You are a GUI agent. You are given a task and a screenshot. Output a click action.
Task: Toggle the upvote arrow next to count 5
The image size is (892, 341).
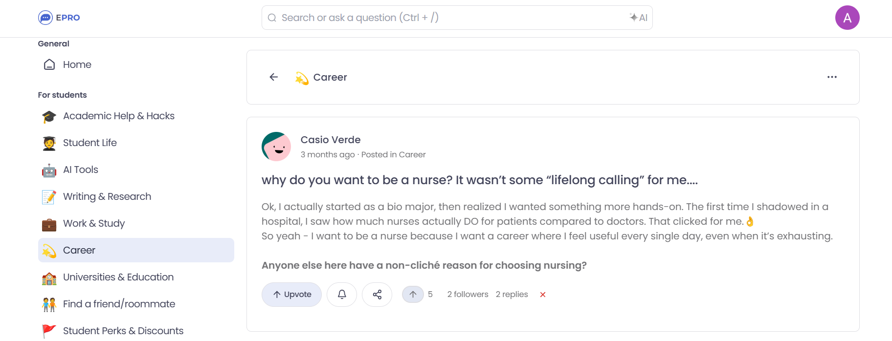tap(413, 294)
